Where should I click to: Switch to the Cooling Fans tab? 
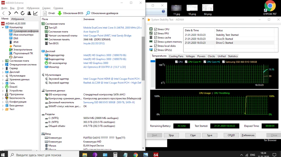point(176,56)
